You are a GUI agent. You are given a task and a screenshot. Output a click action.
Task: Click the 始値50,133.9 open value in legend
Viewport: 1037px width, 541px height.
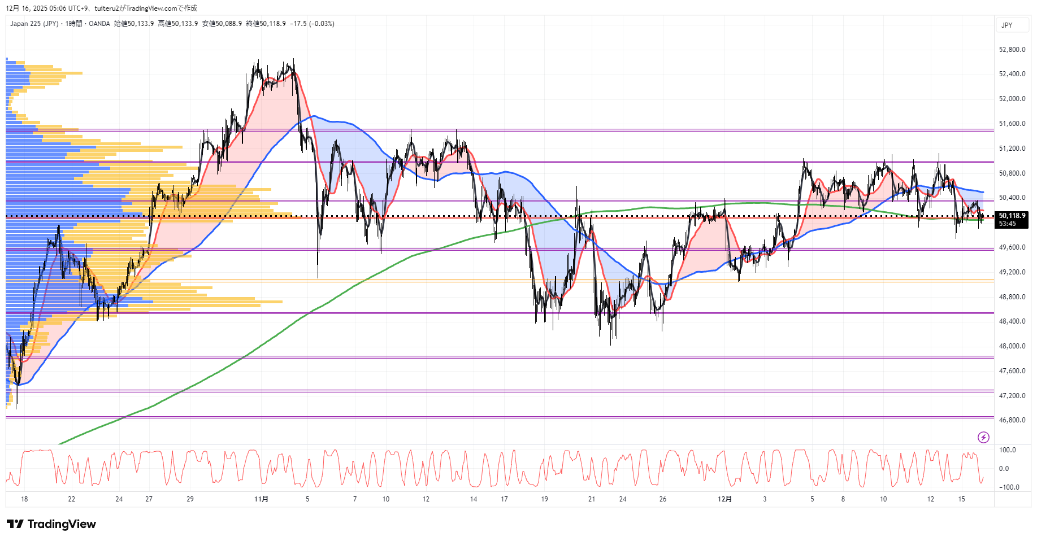[134, 24]
